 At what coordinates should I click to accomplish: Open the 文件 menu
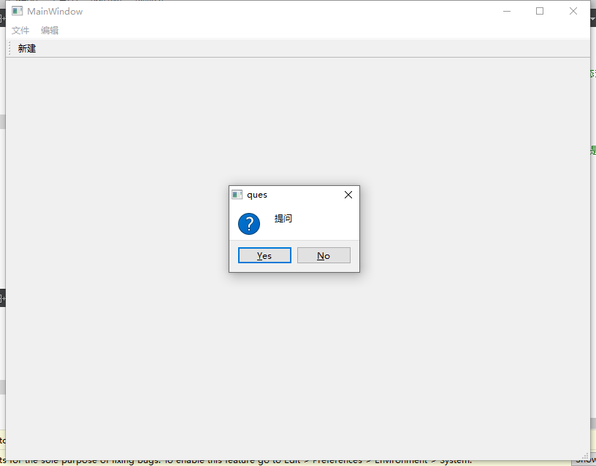click(20, 31)
